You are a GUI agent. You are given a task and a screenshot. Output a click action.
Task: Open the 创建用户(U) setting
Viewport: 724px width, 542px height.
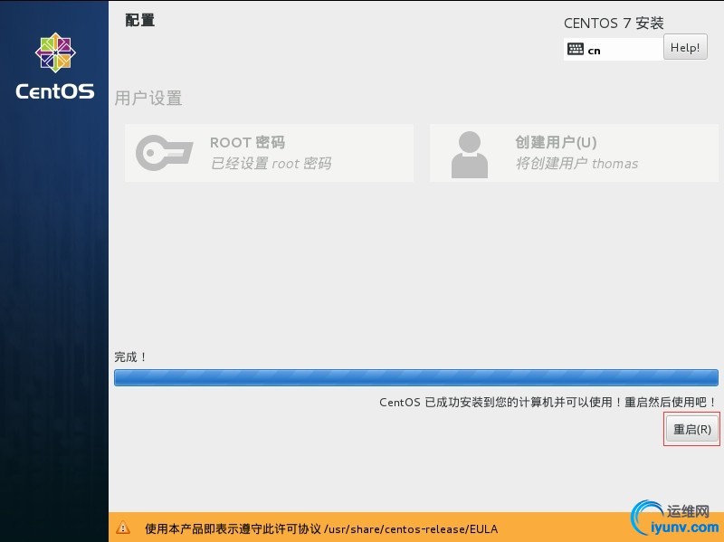tap(574, 153)
